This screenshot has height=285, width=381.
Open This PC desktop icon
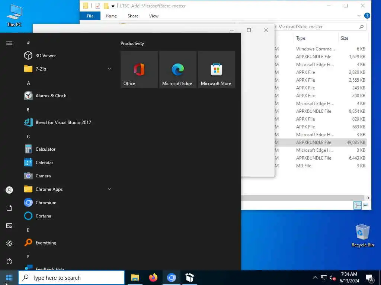pos(15,16)
